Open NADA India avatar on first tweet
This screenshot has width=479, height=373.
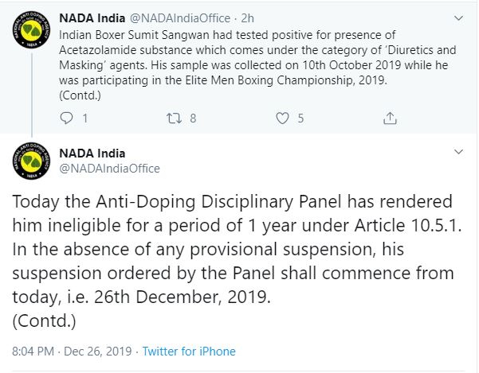pyautogui.click(x=31, y=30)
